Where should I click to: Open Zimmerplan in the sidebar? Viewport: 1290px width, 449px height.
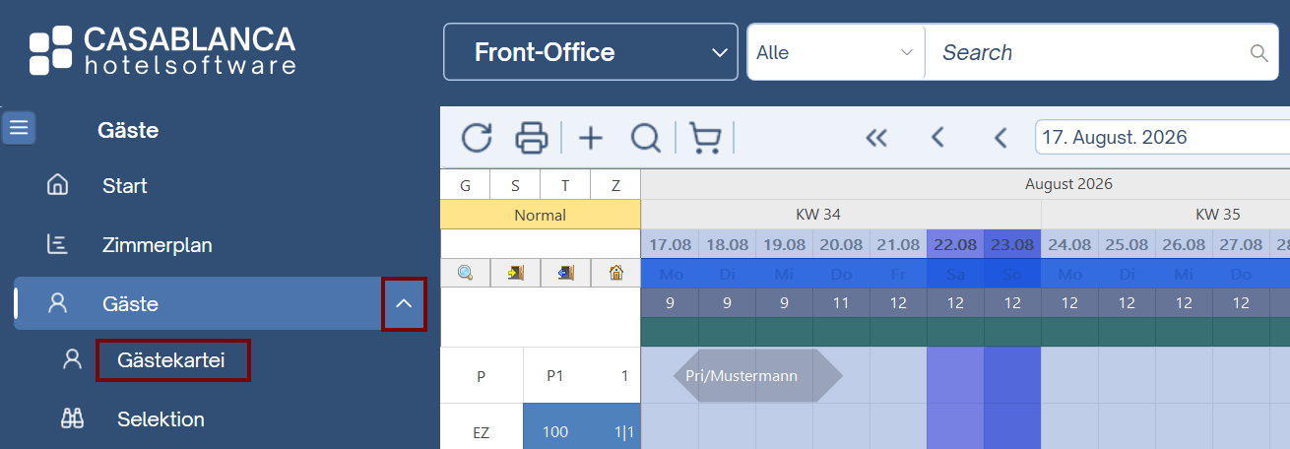point(157,245)
